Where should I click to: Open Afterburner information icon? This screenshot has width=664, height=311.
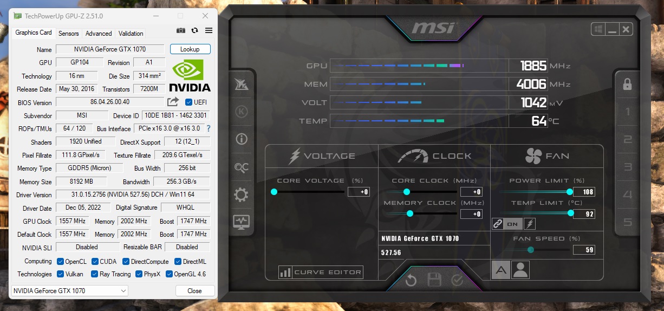(242, 139)
